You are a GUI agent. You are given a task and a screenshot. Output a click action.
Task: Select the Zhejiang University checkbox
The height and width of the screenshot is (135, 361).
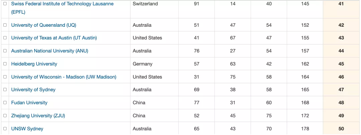pyautogui.click(x=5, y=116)
